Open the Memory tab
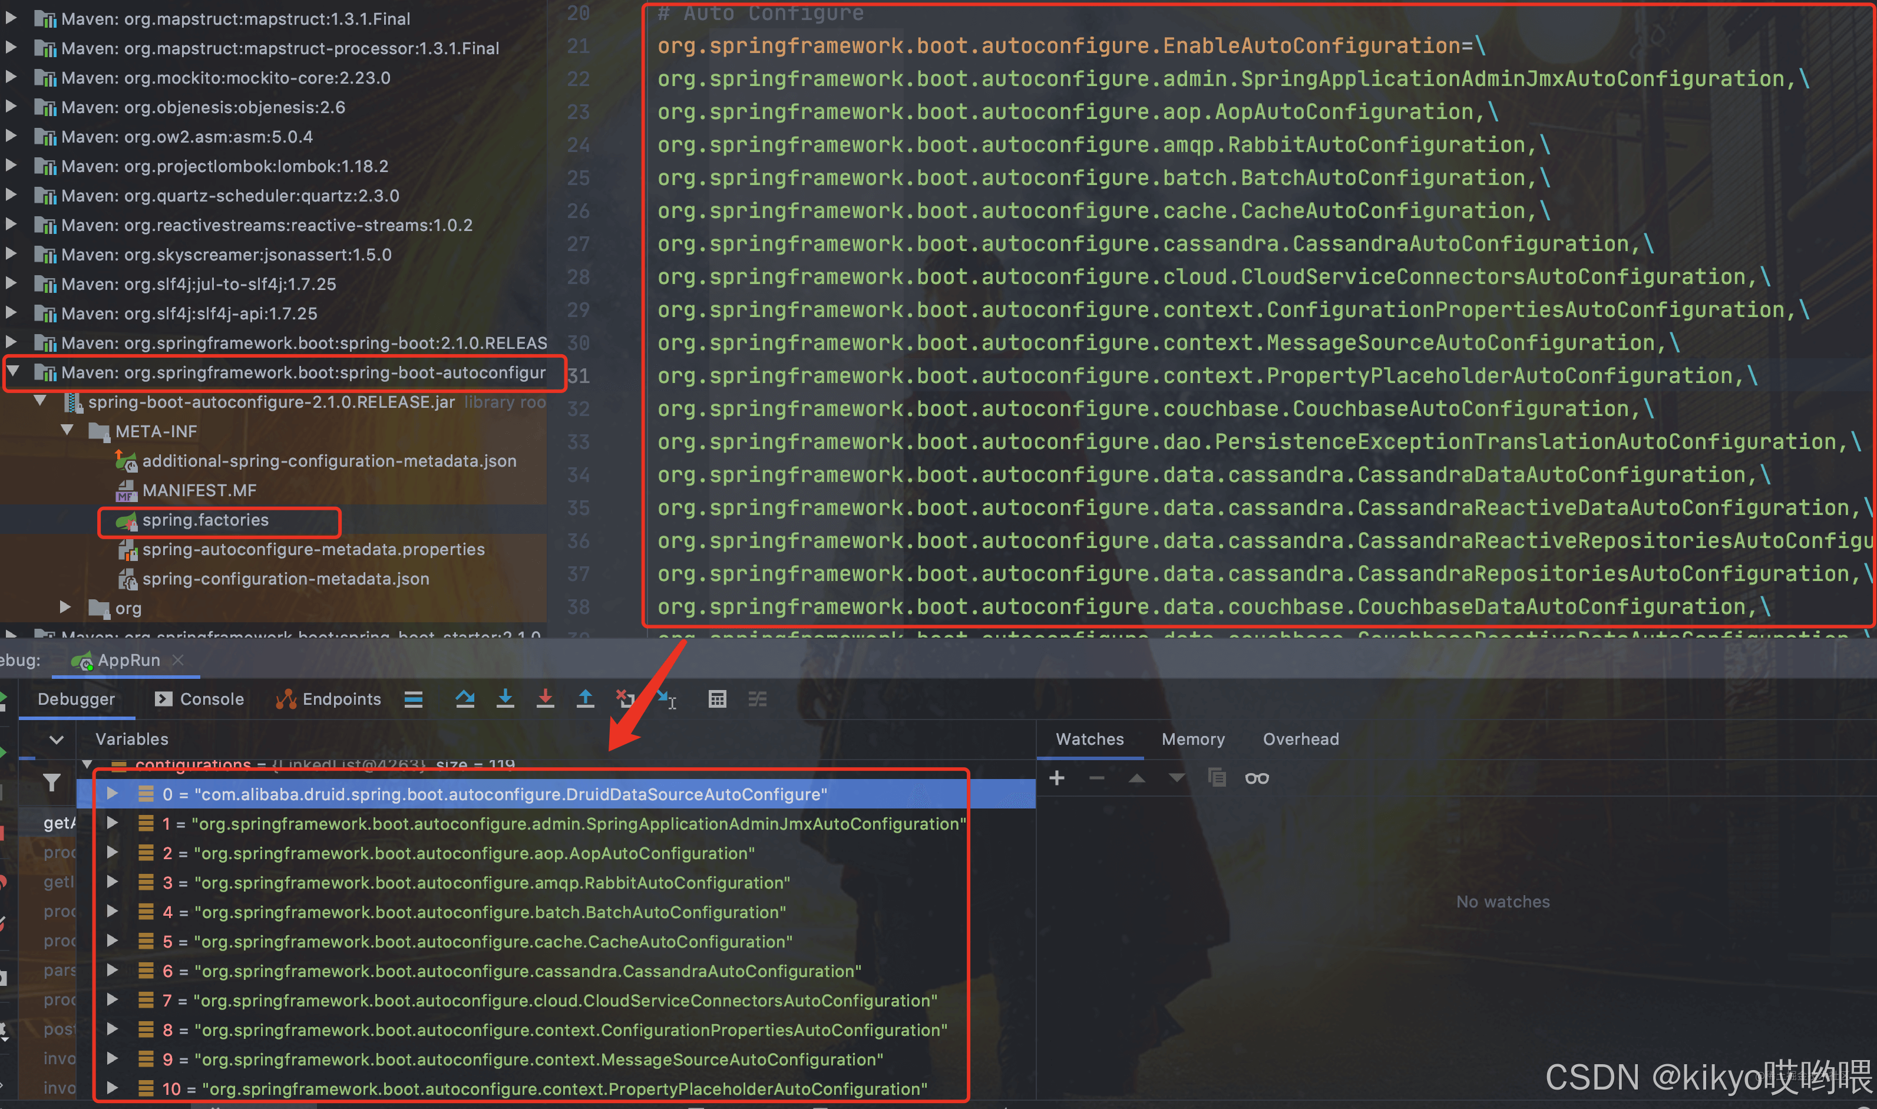This screenshot has width=1877, height=1109. coord(1193,739)
